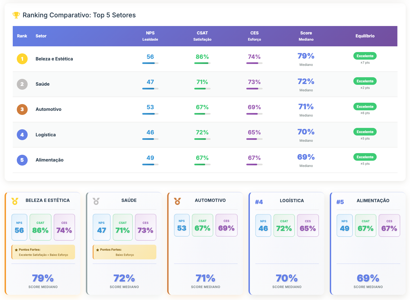Click the silver rank 2 badge
410x300 pixels.
pyautogui.click(x=22, y=84)
